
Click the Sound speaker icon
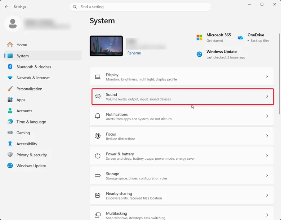click(98, 97)
